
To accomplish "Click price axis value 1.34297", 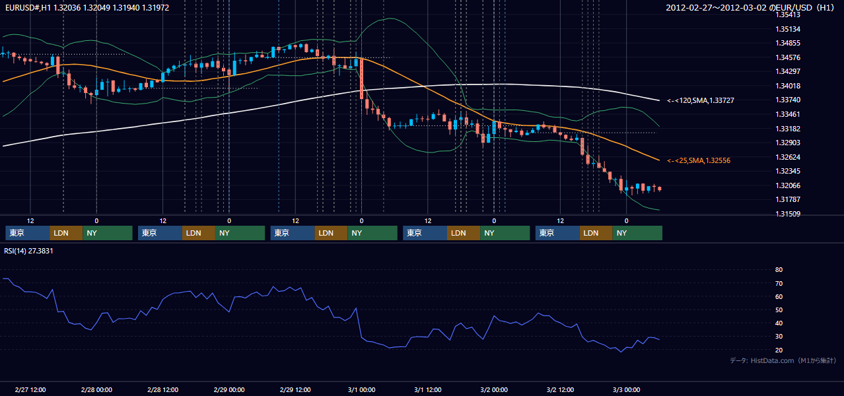I will 788,71.
